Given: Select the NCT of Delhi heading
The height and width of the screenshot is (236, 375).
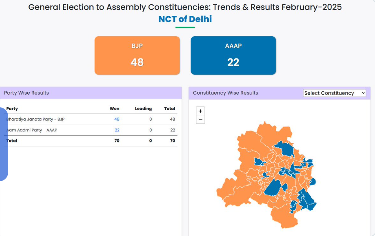Looking at the screenshot, I should pyautogui.click(x=185, y=19).
